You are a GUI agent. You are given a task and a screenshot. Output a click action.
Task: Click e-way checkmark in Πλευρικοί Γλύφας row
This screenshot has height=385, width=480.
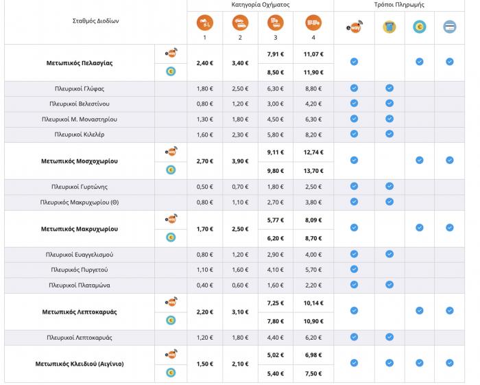[x=354, y=89]
